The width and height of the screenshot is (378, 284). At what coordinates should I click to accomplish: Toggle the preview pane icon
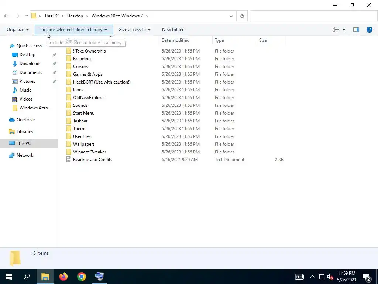click(x=356, y=30)
